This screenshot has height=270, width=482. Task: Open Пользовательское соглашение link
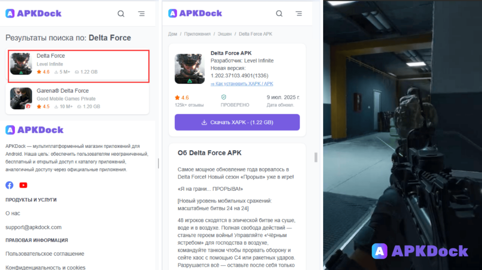(x=44, y=254)
